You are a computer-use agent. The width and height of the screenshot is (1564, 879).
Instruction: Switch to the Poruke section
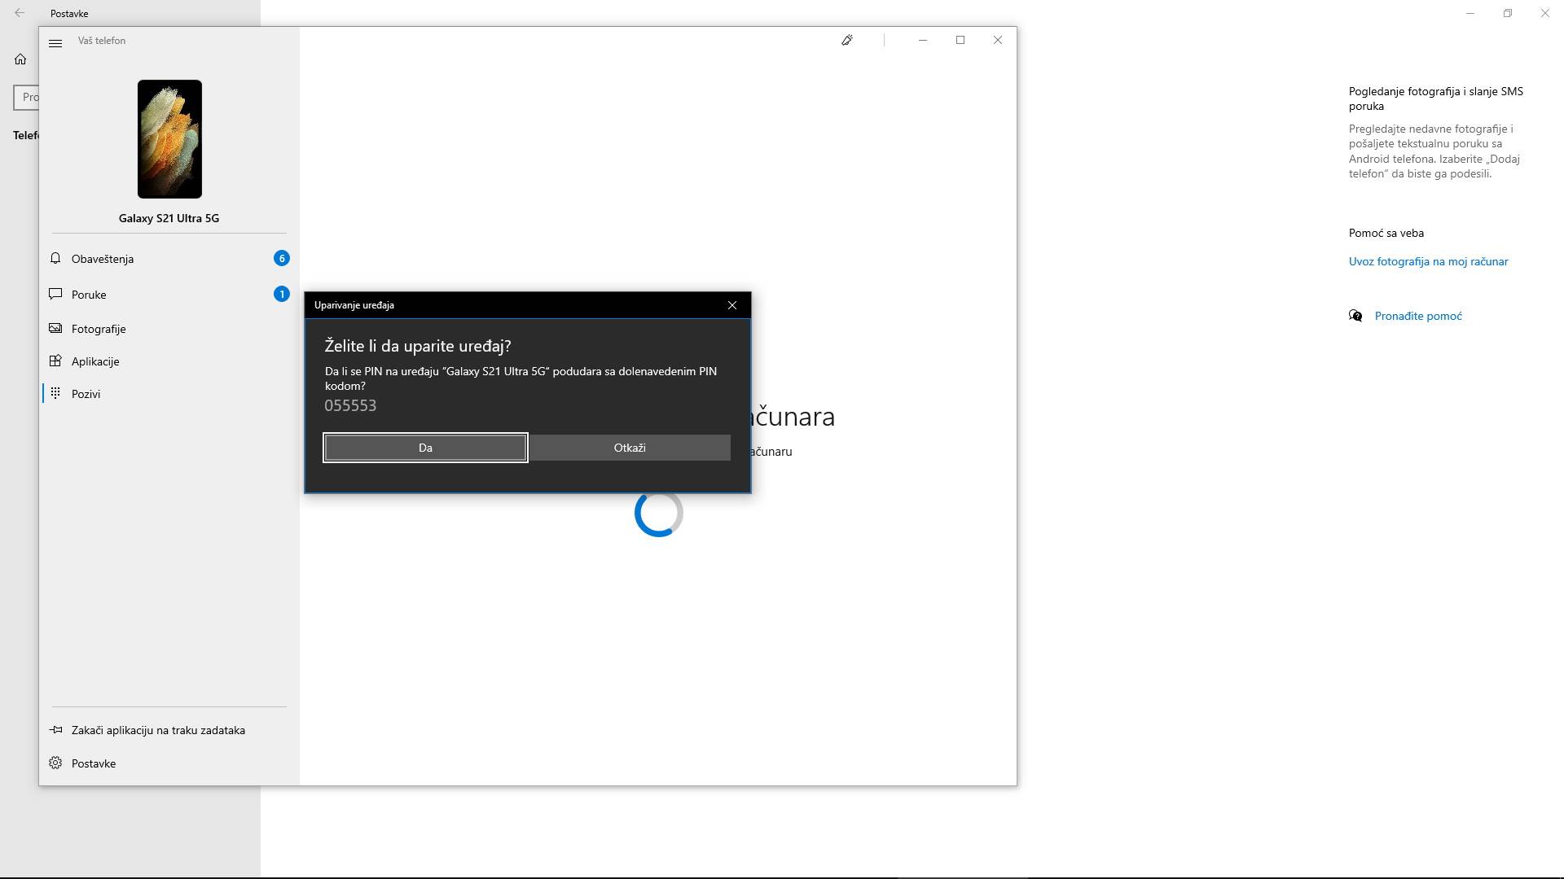(88, 295)
